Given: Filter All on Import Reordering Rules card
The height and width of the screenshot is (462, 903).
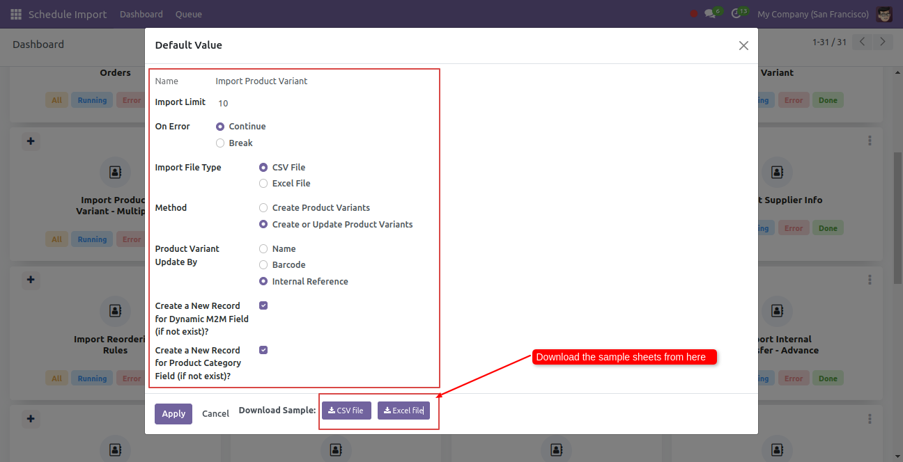Looking at the screenshot, I should [x=56, y=379].
